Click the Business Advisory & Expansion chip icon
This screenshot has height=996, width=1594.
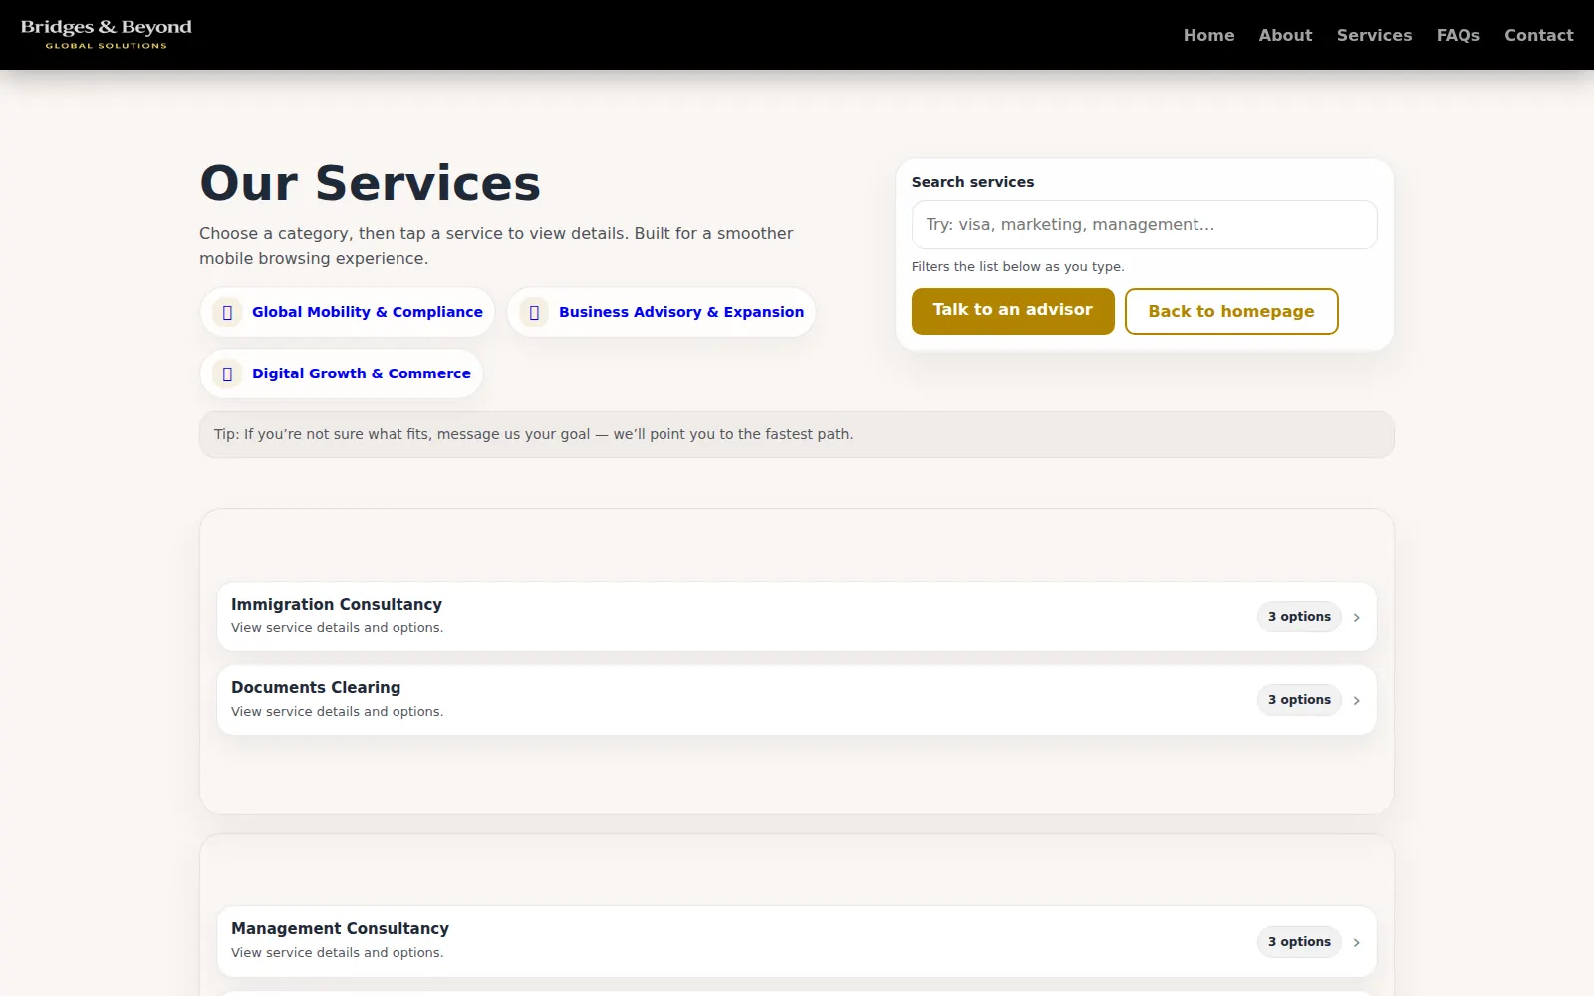[534, 312]
